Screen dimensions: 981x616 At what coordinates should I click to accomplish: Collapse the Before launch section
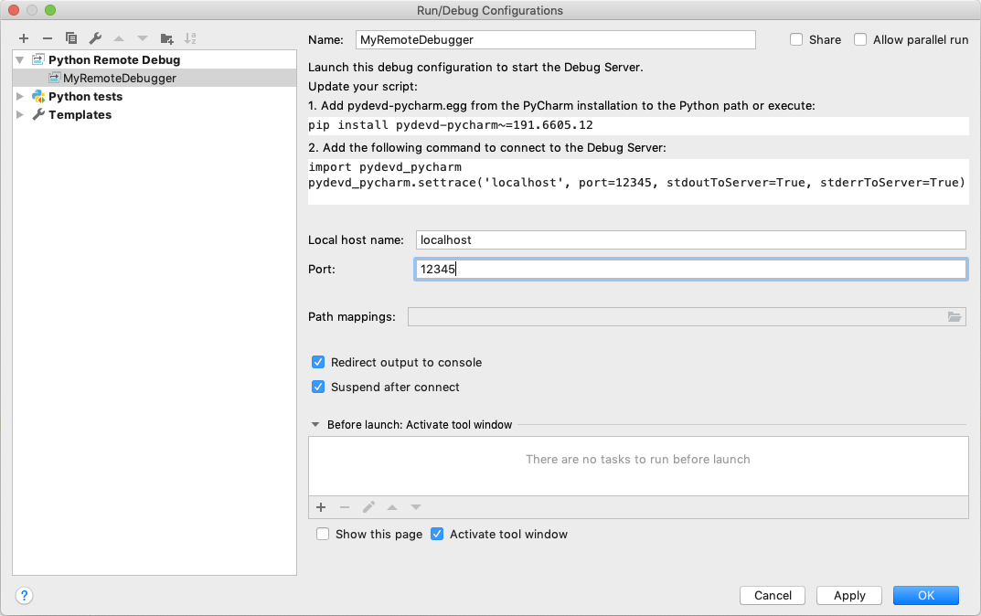(x=315, y=424)
